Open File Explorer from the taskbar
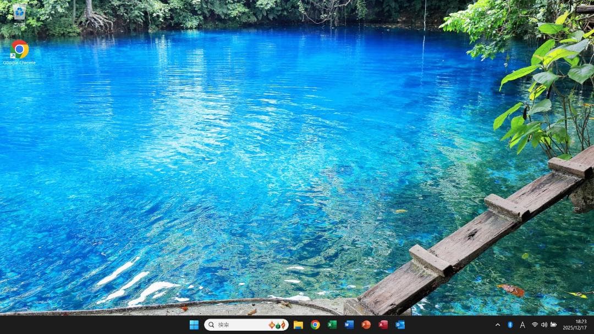 tap(298, 325)
